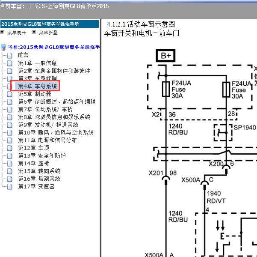Open 第15章 转向系统
Image resolution: width=257 pixels, height=257 pixels.
pos(39,171)
